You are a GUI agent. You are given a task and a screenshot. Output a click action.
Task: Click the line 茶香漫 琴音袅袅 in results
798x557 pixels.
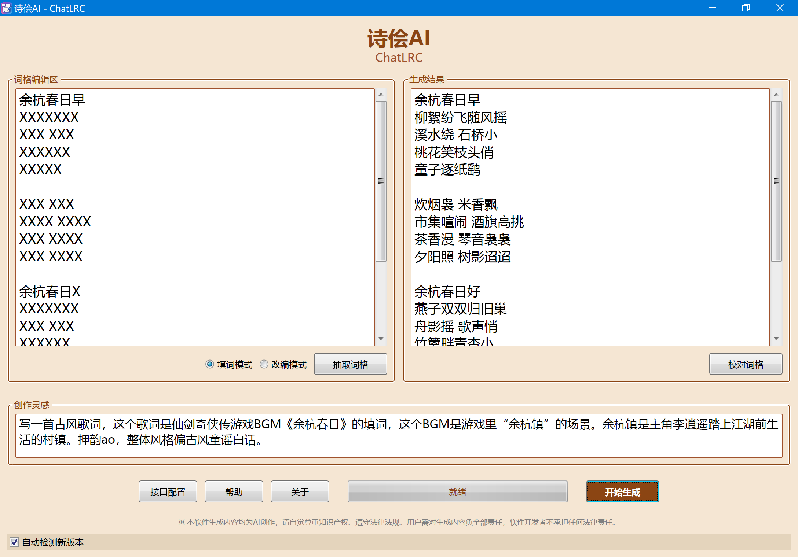point(462,239)
